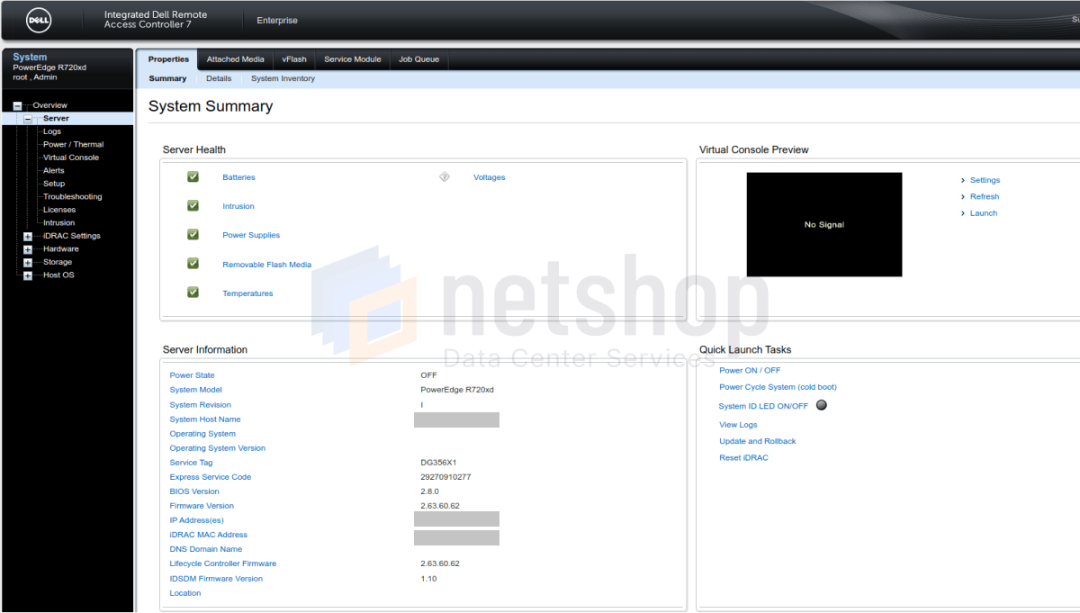Click health check icon next to Temperatures

[x=192, y=293]
